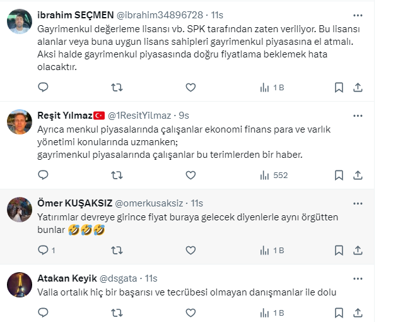The height and width of the screenshot is (322, 393).
Task: Like Atakan Keyik's tweet
Action: click(x=191, y=313)
